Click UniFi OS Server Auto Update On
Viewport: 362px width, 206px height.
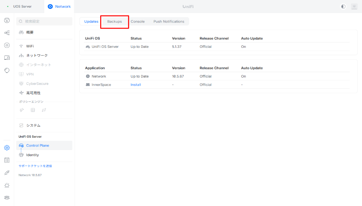pos(243,47)
